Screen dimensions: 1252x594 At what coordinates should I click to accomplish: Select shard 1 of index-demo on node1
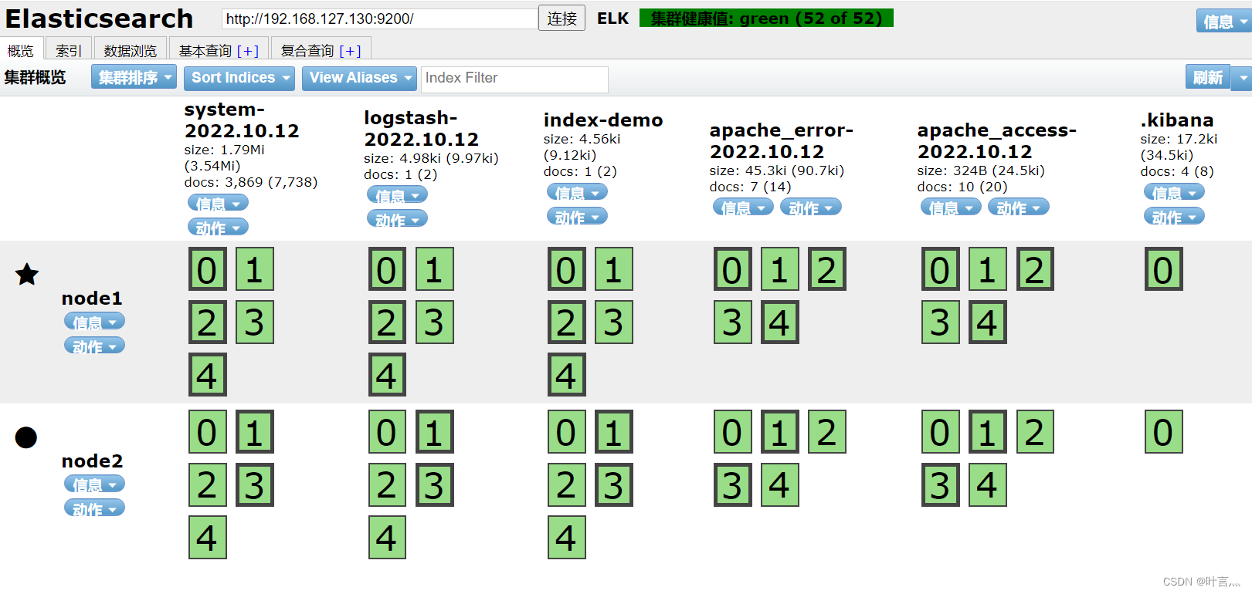614,269
